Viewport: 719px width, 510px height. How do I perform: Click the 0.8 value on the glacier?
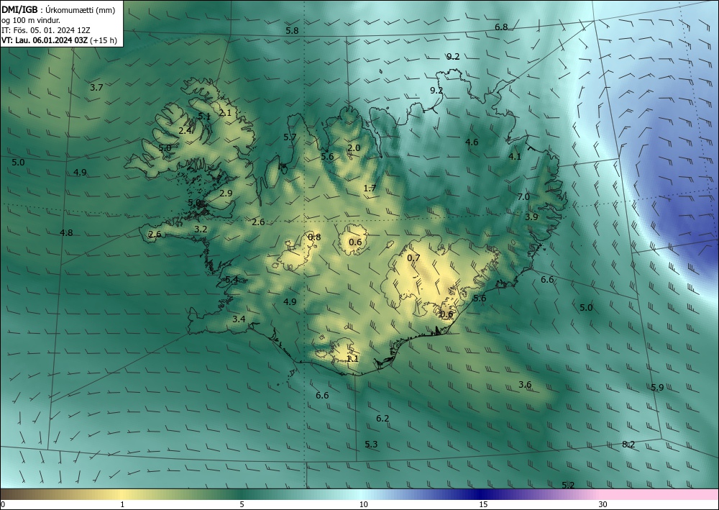click(315, 237)
